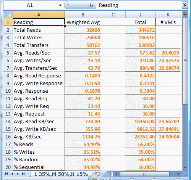Click the Select All corner triangle
This screenshot has width=191, height=180.
point(8,14)
